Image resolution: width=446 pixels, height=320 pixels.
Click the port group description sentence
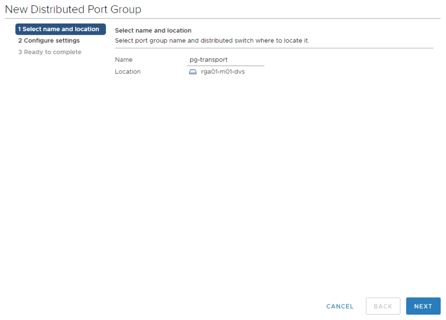click(212, 40)
